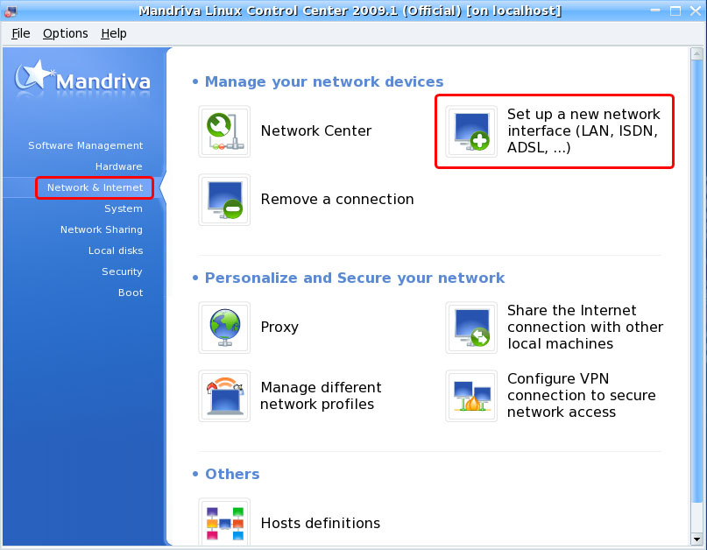Go to the Boot sidebar category
The width and height of the screenshot is (707, 550).
coord(131,293)
